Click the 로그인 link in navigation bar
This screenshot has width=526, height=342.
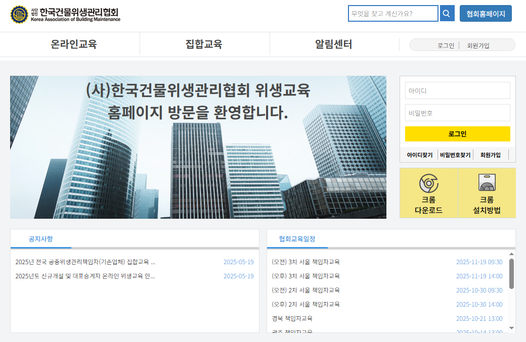(x=446, y=45)
